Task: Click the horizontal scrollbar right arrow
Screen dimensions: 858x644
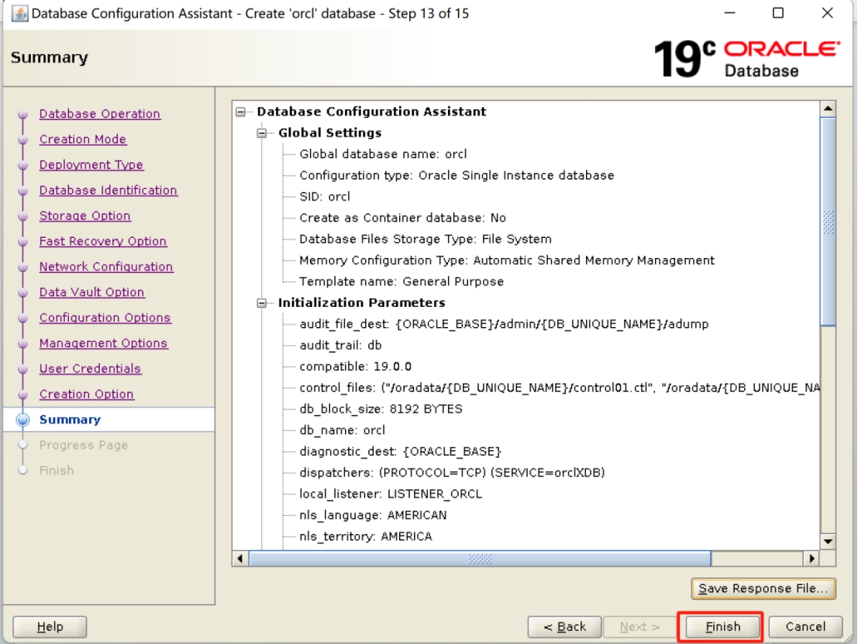Action: [811, 559]
